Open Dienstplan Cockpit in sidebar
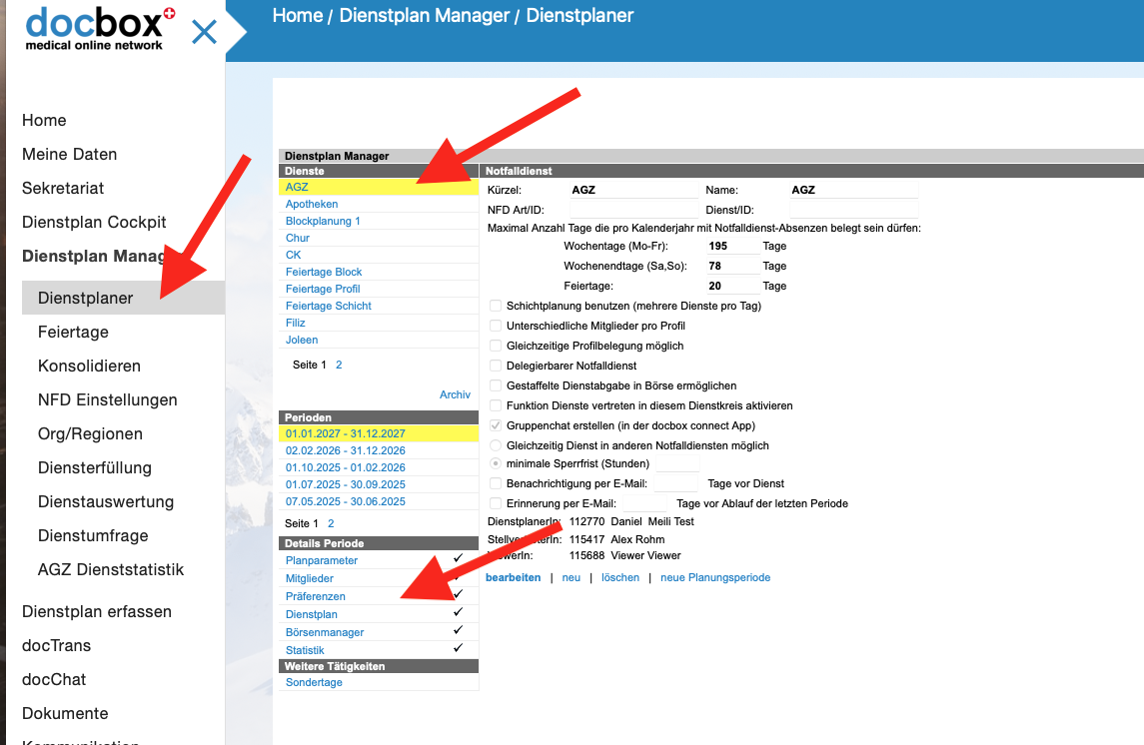Viewport: 1144px width, 745px height. 94,222
